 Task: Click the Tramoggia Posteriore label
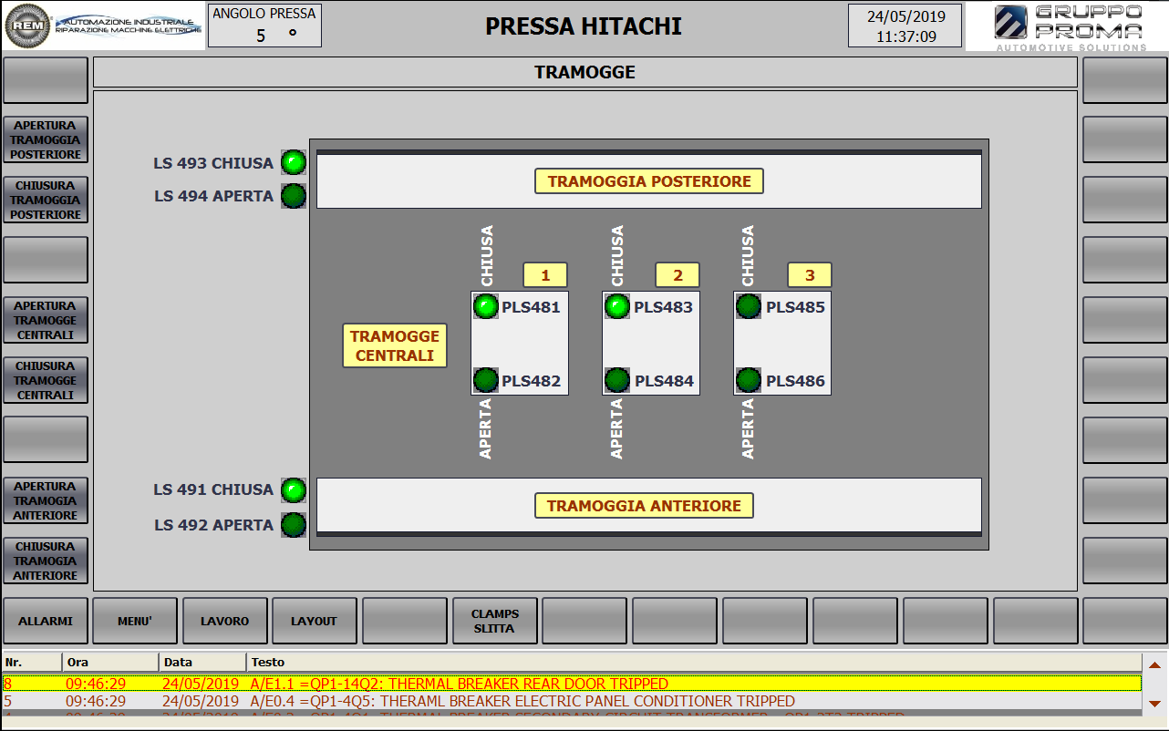coord(649,181)
